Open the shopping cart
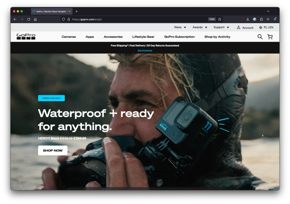This screenshot has width=290, height=204. coord(270,37)
